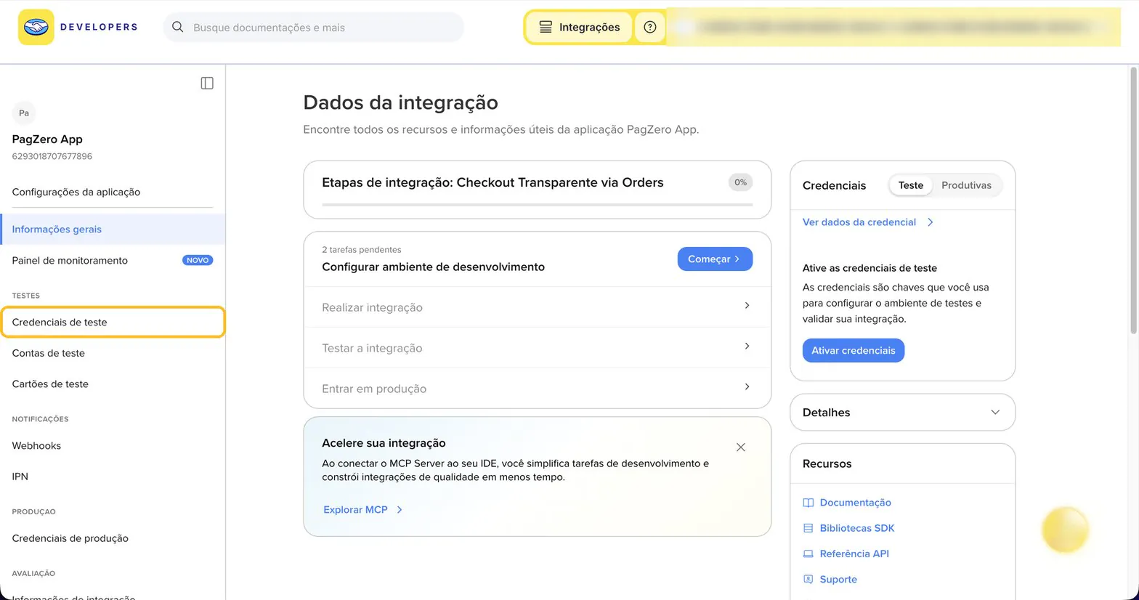
Task: Click the DEVELOPERS text in the header
Action: click(99, 27)
